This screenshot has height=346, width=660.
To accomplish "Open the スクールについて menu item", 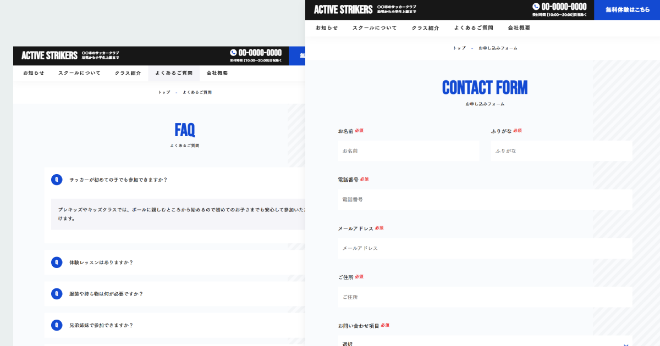I will (375, 27).
